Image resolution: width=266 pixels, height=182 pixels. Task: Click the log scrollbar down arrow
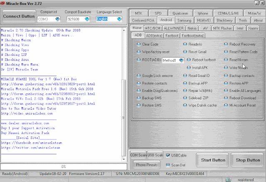pyautogui.click(x=124, y=159)
